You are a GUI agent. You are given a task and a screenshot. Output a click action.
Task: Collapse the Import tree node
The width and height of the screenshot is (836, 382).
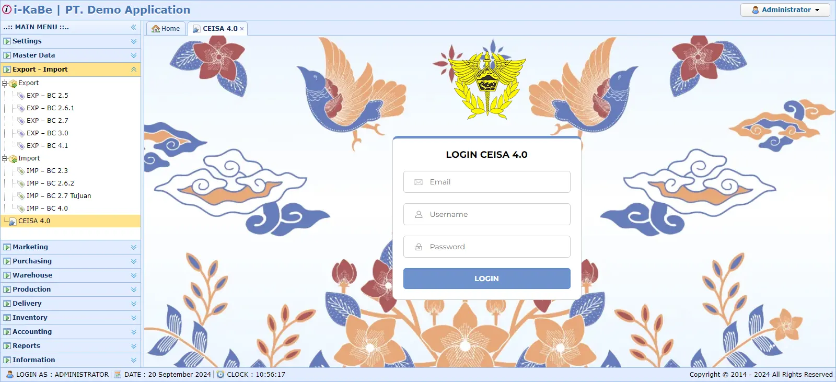5,158
